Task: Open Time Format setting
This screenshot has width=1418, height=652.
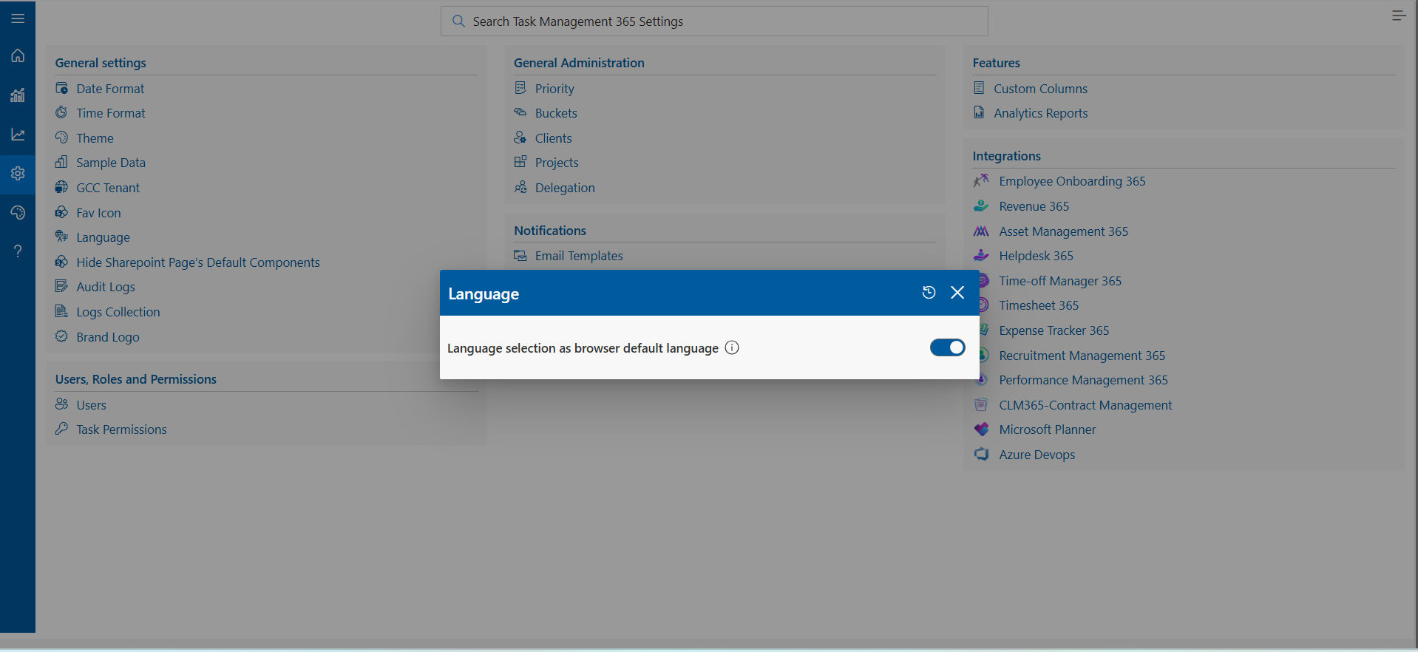Action: [111, 113]
